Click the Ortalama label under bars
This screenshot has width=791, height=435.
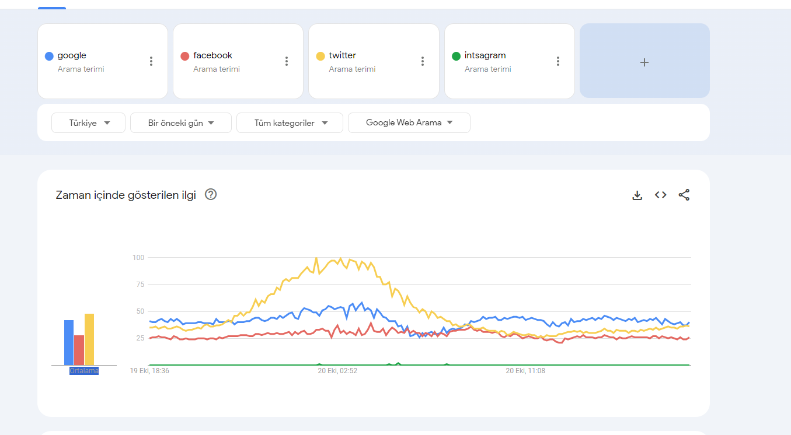[84, 371]
